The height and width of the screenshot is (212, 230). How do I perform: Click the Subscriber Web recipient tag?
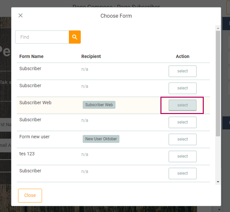tap(99, 105)
